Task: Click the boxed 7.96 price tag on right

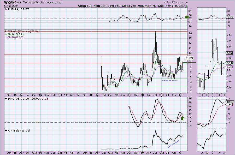Action: [x=230, y=53]
